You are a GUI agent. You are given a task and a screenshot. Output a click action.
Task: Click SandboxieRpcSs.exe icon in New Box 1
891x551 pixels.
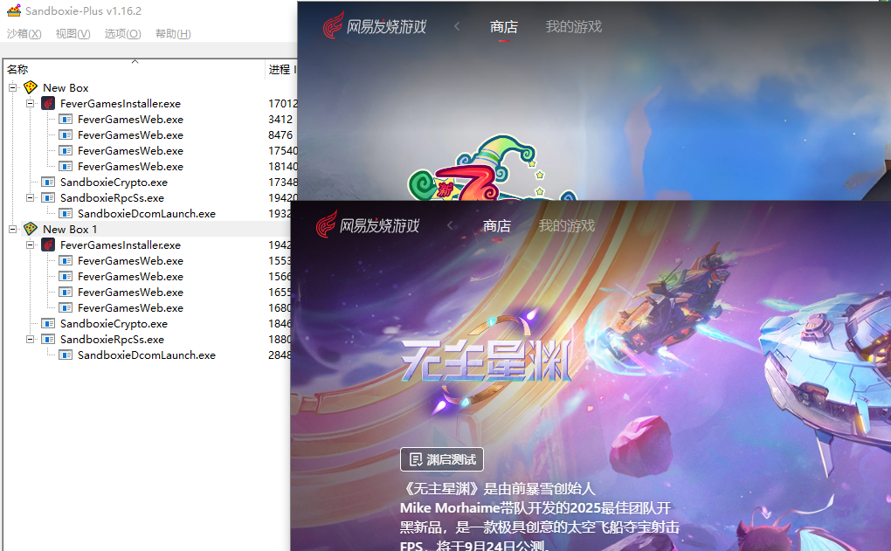(48, 339)
